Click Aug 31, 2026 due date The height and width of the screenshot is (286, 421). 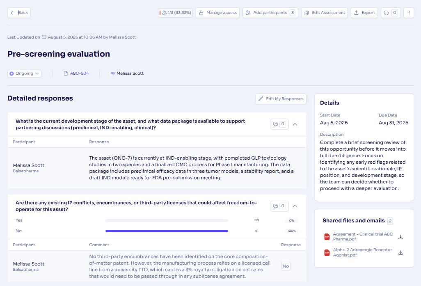[394, 123]
